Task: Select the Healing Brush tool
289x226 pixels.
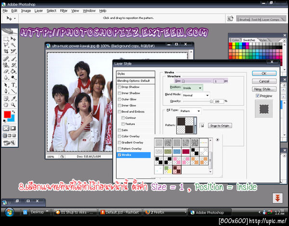Action: point(6,59)
